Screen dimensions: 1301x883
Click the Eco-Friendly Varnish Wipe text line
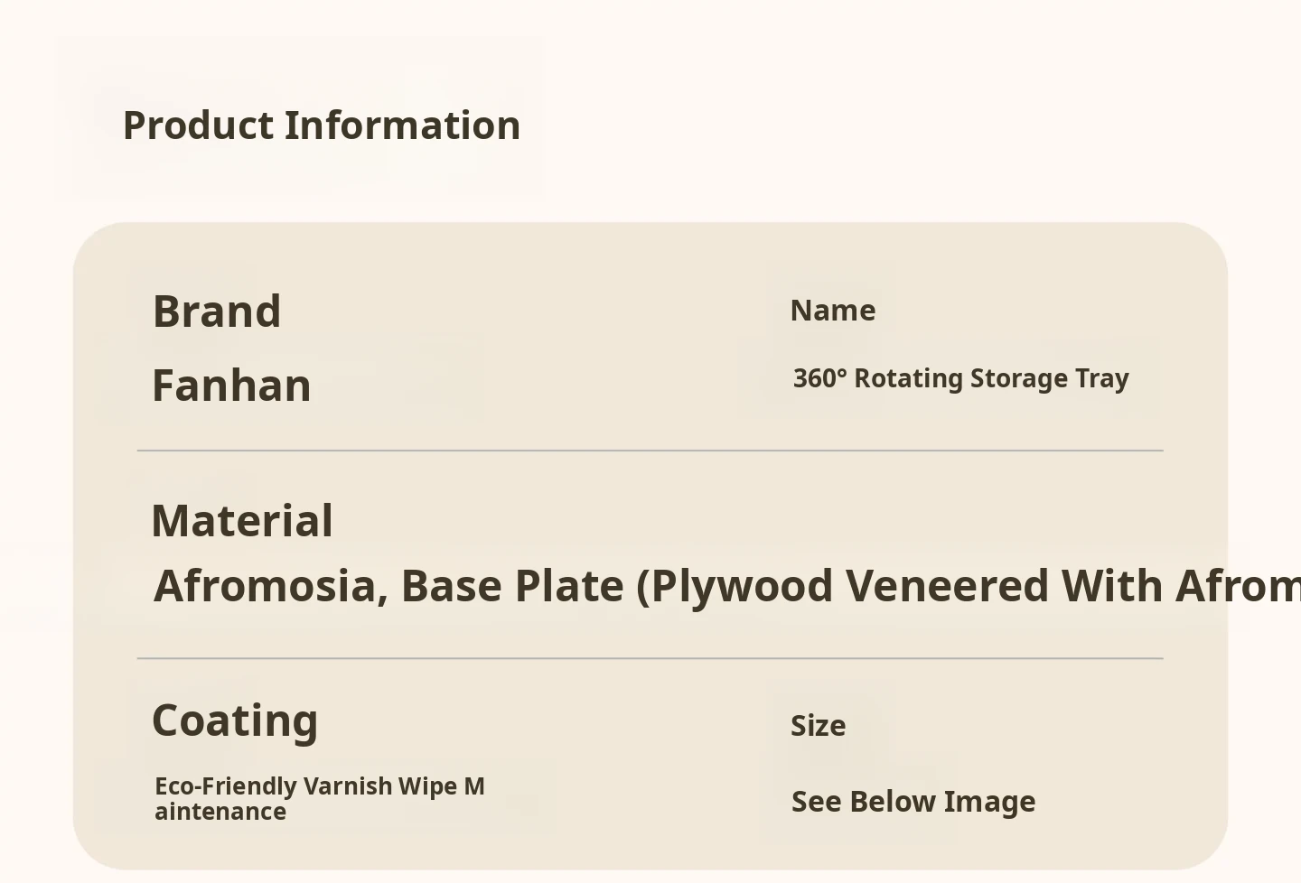point(319,786)
